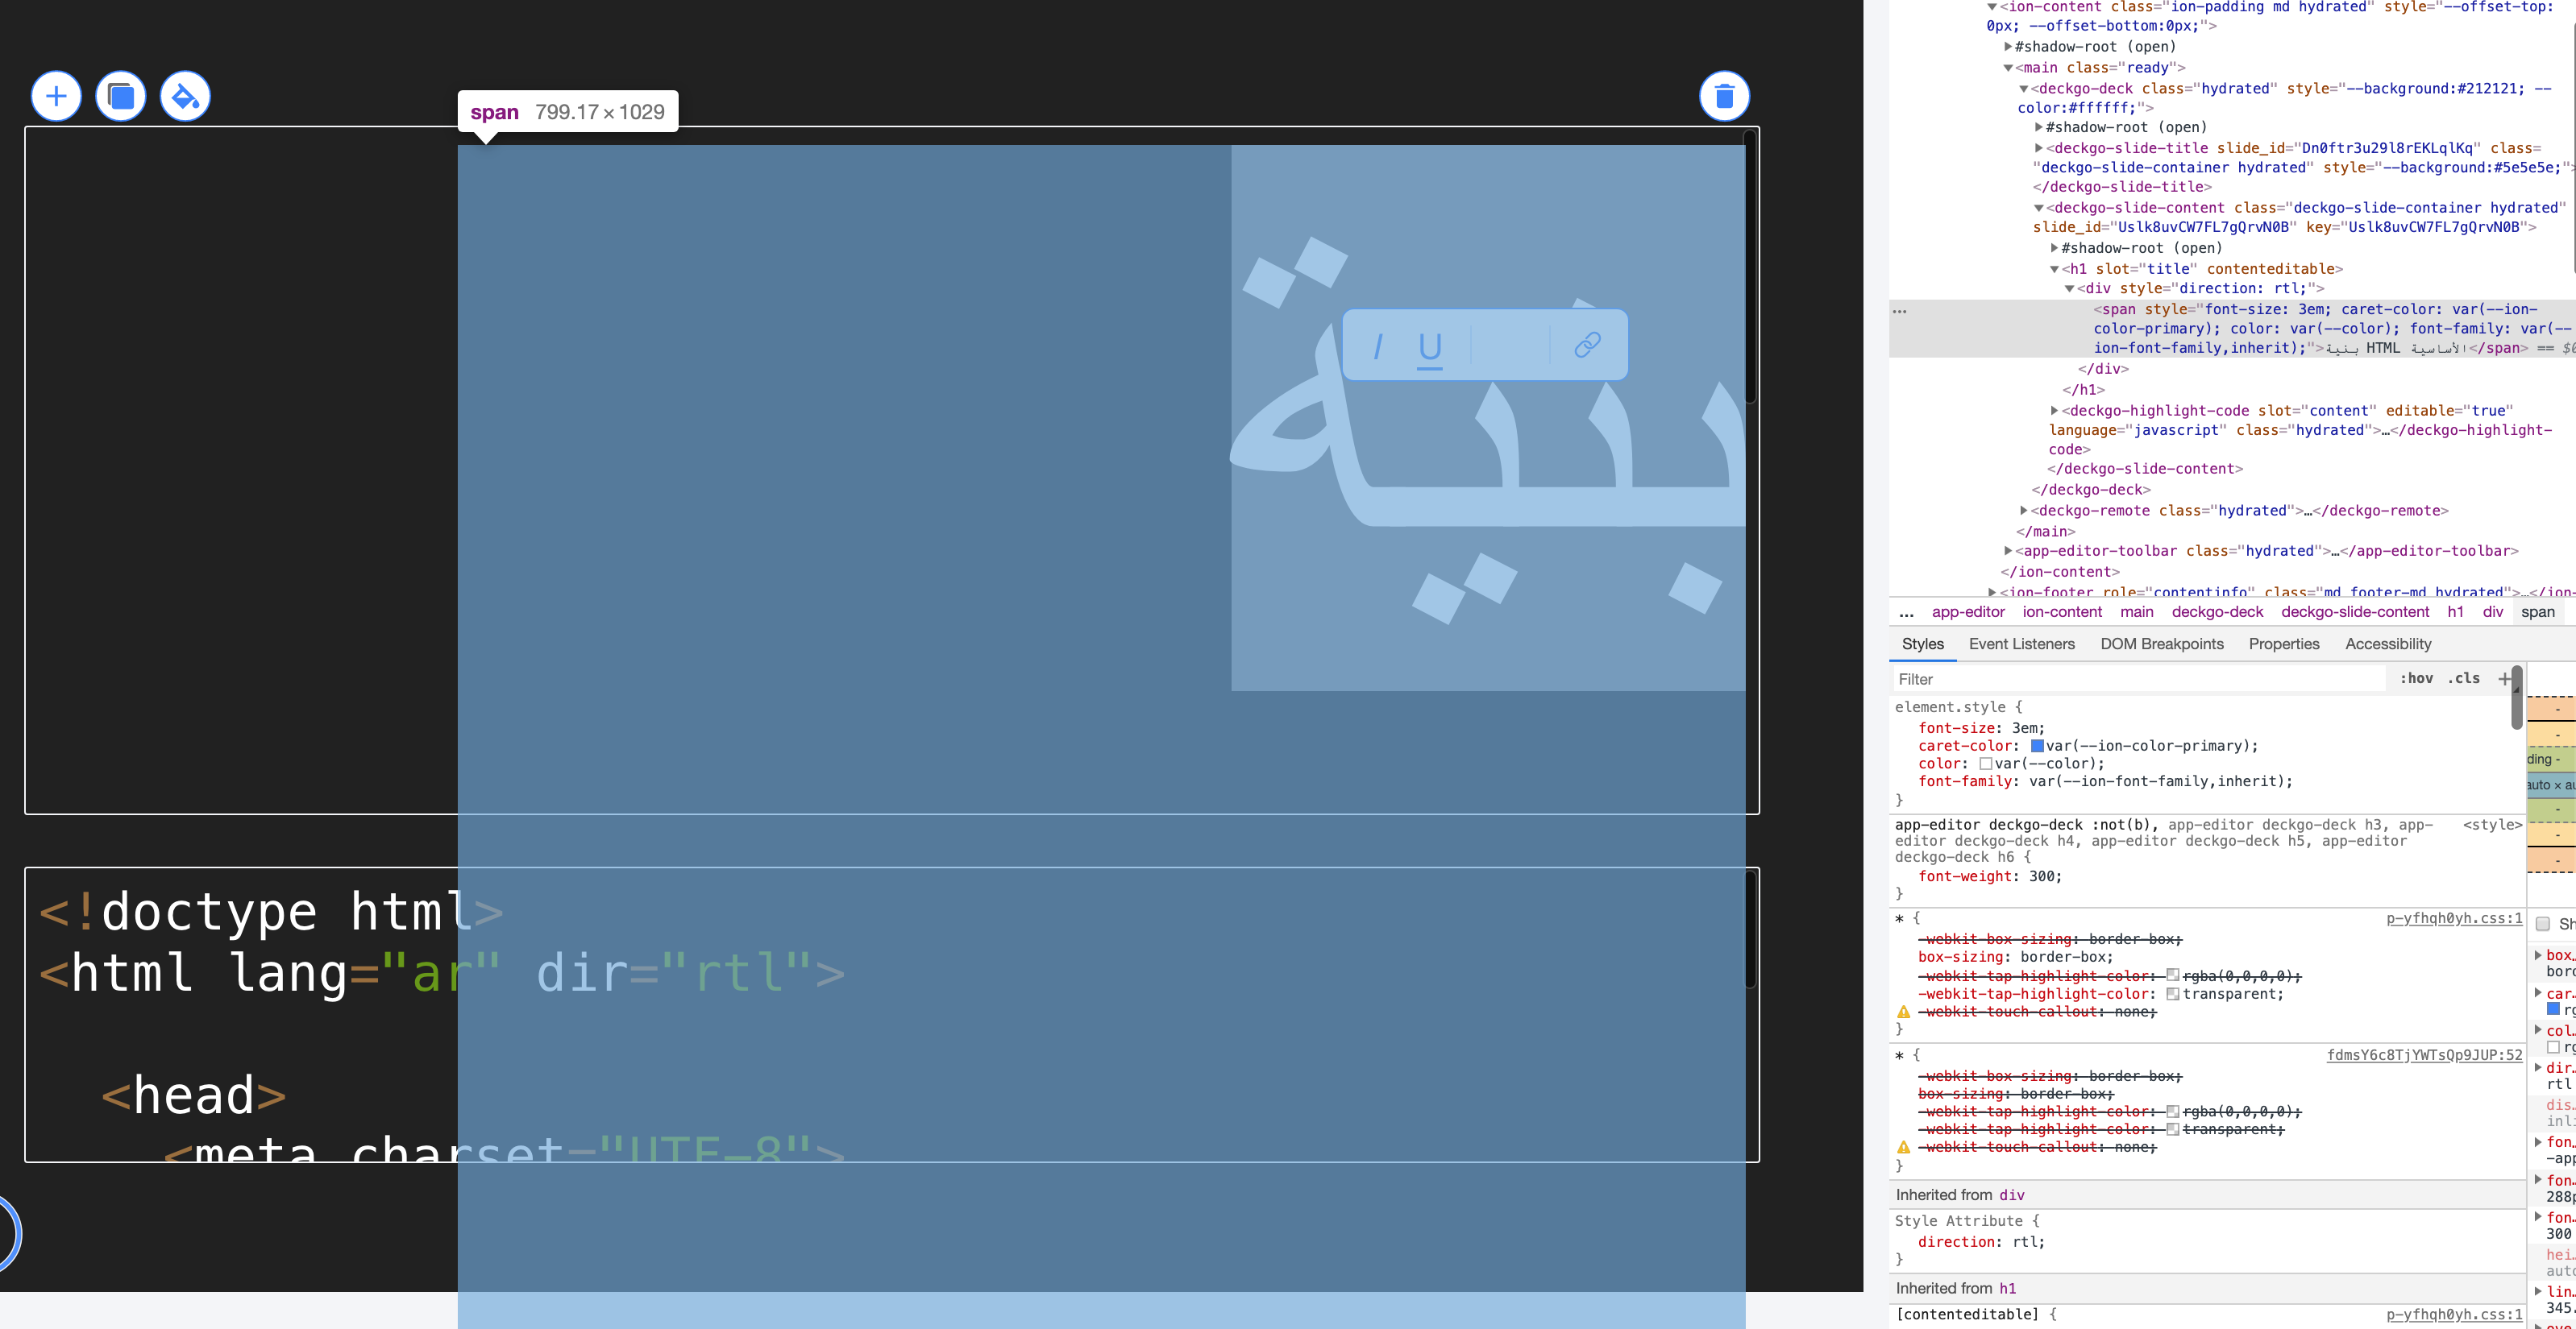Expand #shadow-root under the h1's parent slide-content

[x=2055, y=248]
